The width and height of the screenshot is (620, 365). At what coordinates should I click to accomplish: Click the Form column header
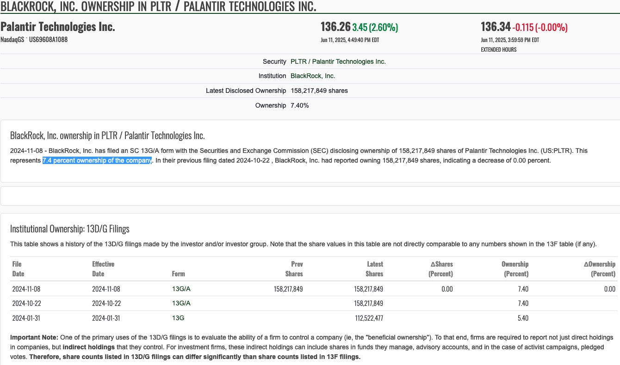178,274
